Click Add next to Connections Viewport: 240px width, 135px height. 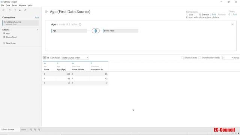click(37, 18)
